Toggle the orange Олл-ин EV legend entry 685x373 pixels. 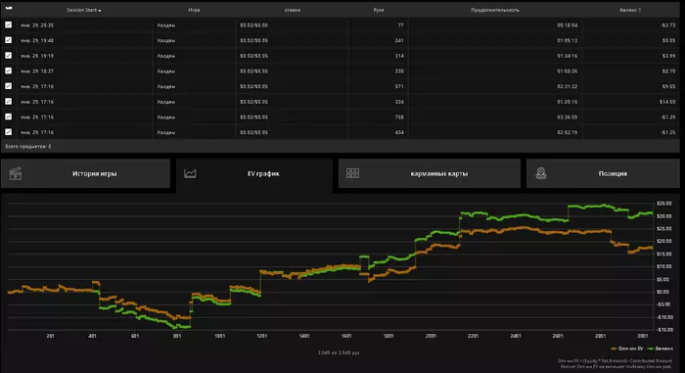click(x=627, y=349)
